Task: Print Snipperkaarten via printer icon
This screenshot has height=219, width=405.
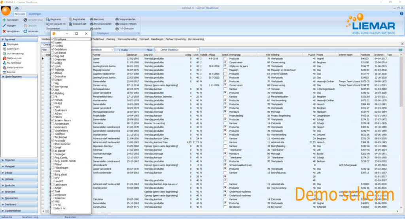Action: click(117, 19)
